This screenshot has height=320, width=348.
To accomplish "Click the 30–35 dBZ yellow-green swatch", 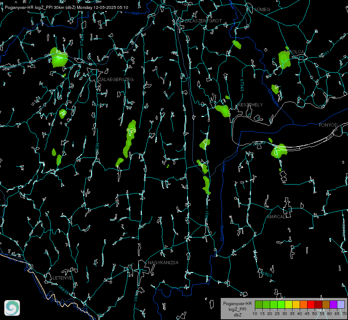I will click(289, 304).
